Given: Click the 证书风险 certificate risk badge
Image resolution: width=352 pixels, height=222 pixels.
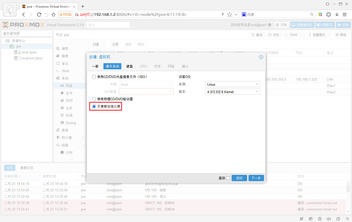Looking at the screenshot, I should [66, 15].
